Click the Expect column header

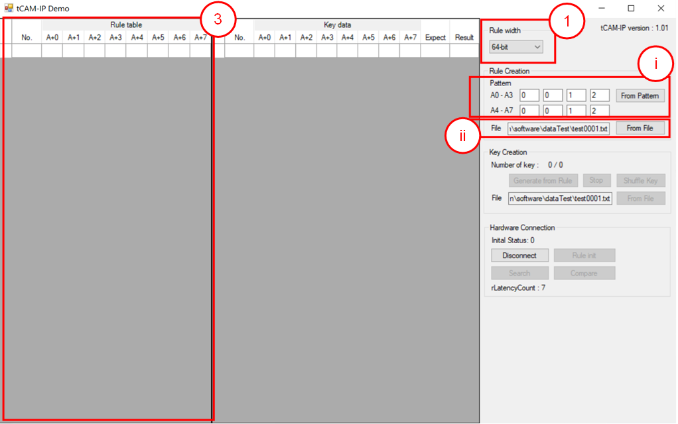click(x=435, y=38)
